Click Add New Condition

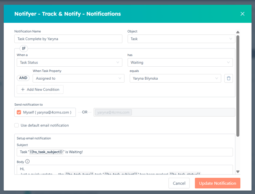(x=40, y=89)
